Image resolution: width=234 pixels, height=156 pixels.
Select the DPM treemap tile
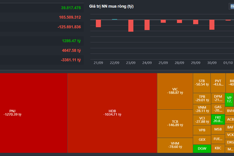[218, 98]
